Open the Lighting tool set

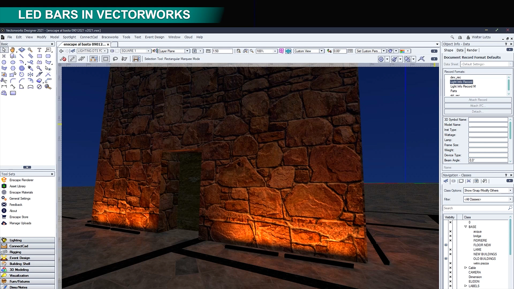pos(28,240)
